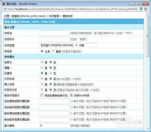Click the scrollbar down arrow
This screenshot has height=132, width=151.
click(148, 128)
